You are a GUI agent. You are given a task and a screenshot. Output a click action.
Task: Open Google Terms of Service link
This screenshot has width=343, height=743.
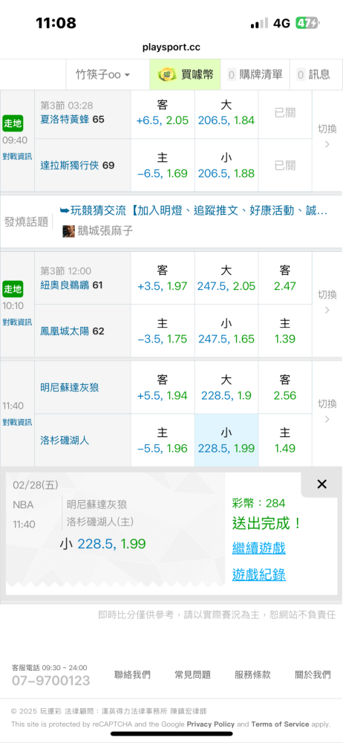tap(280, 724)
